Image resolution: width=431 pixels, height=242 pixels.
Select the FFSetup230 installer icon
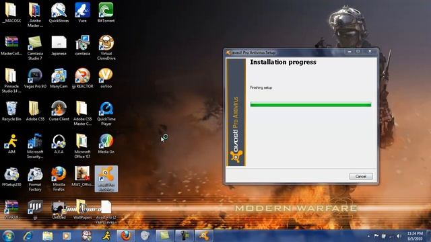pos(11,176)
